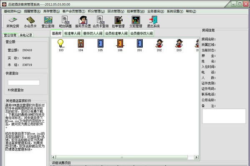Click 退出系统 exit system icon
Image resolution: width=250 pixels, height=166 pixels.
[153, 22]
